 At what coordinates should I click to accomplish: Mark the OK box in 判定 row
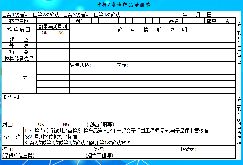(x=34, y=124)
